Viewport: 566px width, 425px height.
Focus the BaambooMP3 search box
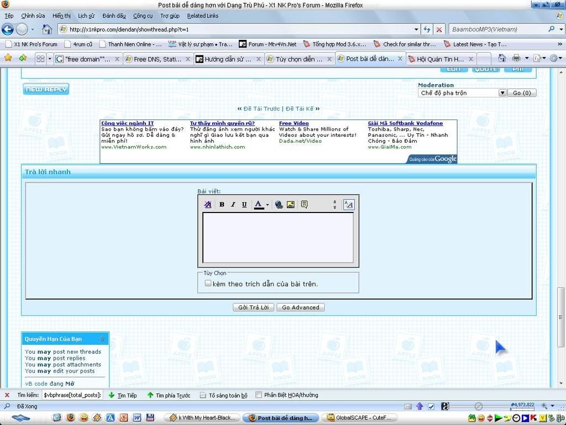pos(499,29)
